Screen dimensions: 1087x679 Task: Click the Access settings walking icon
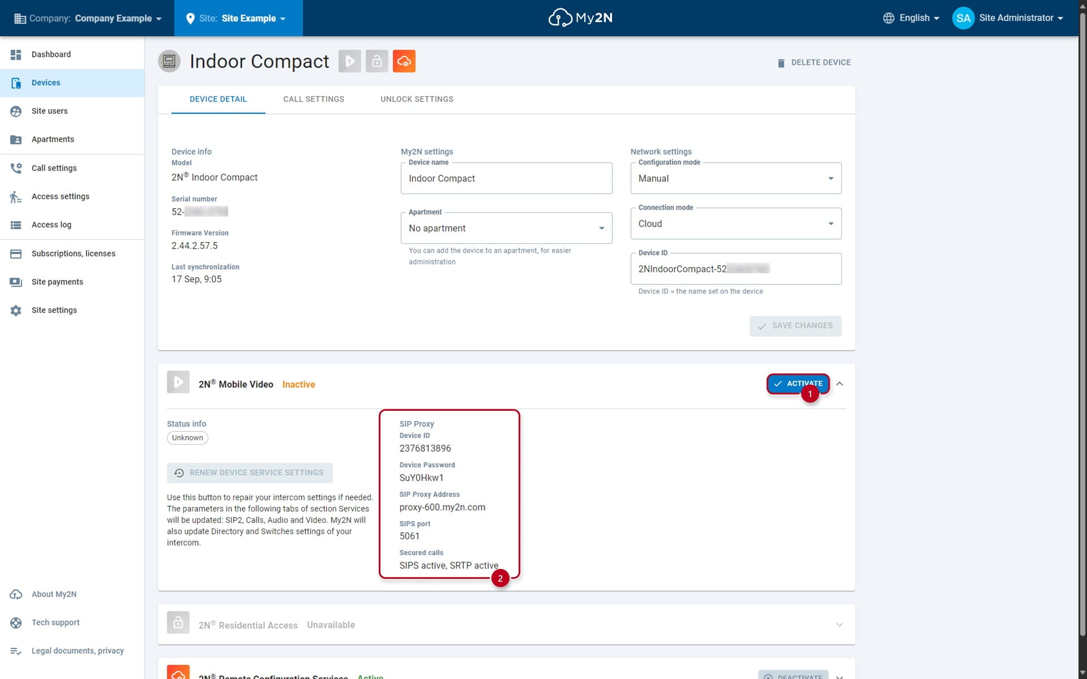[x=16, y=196]
